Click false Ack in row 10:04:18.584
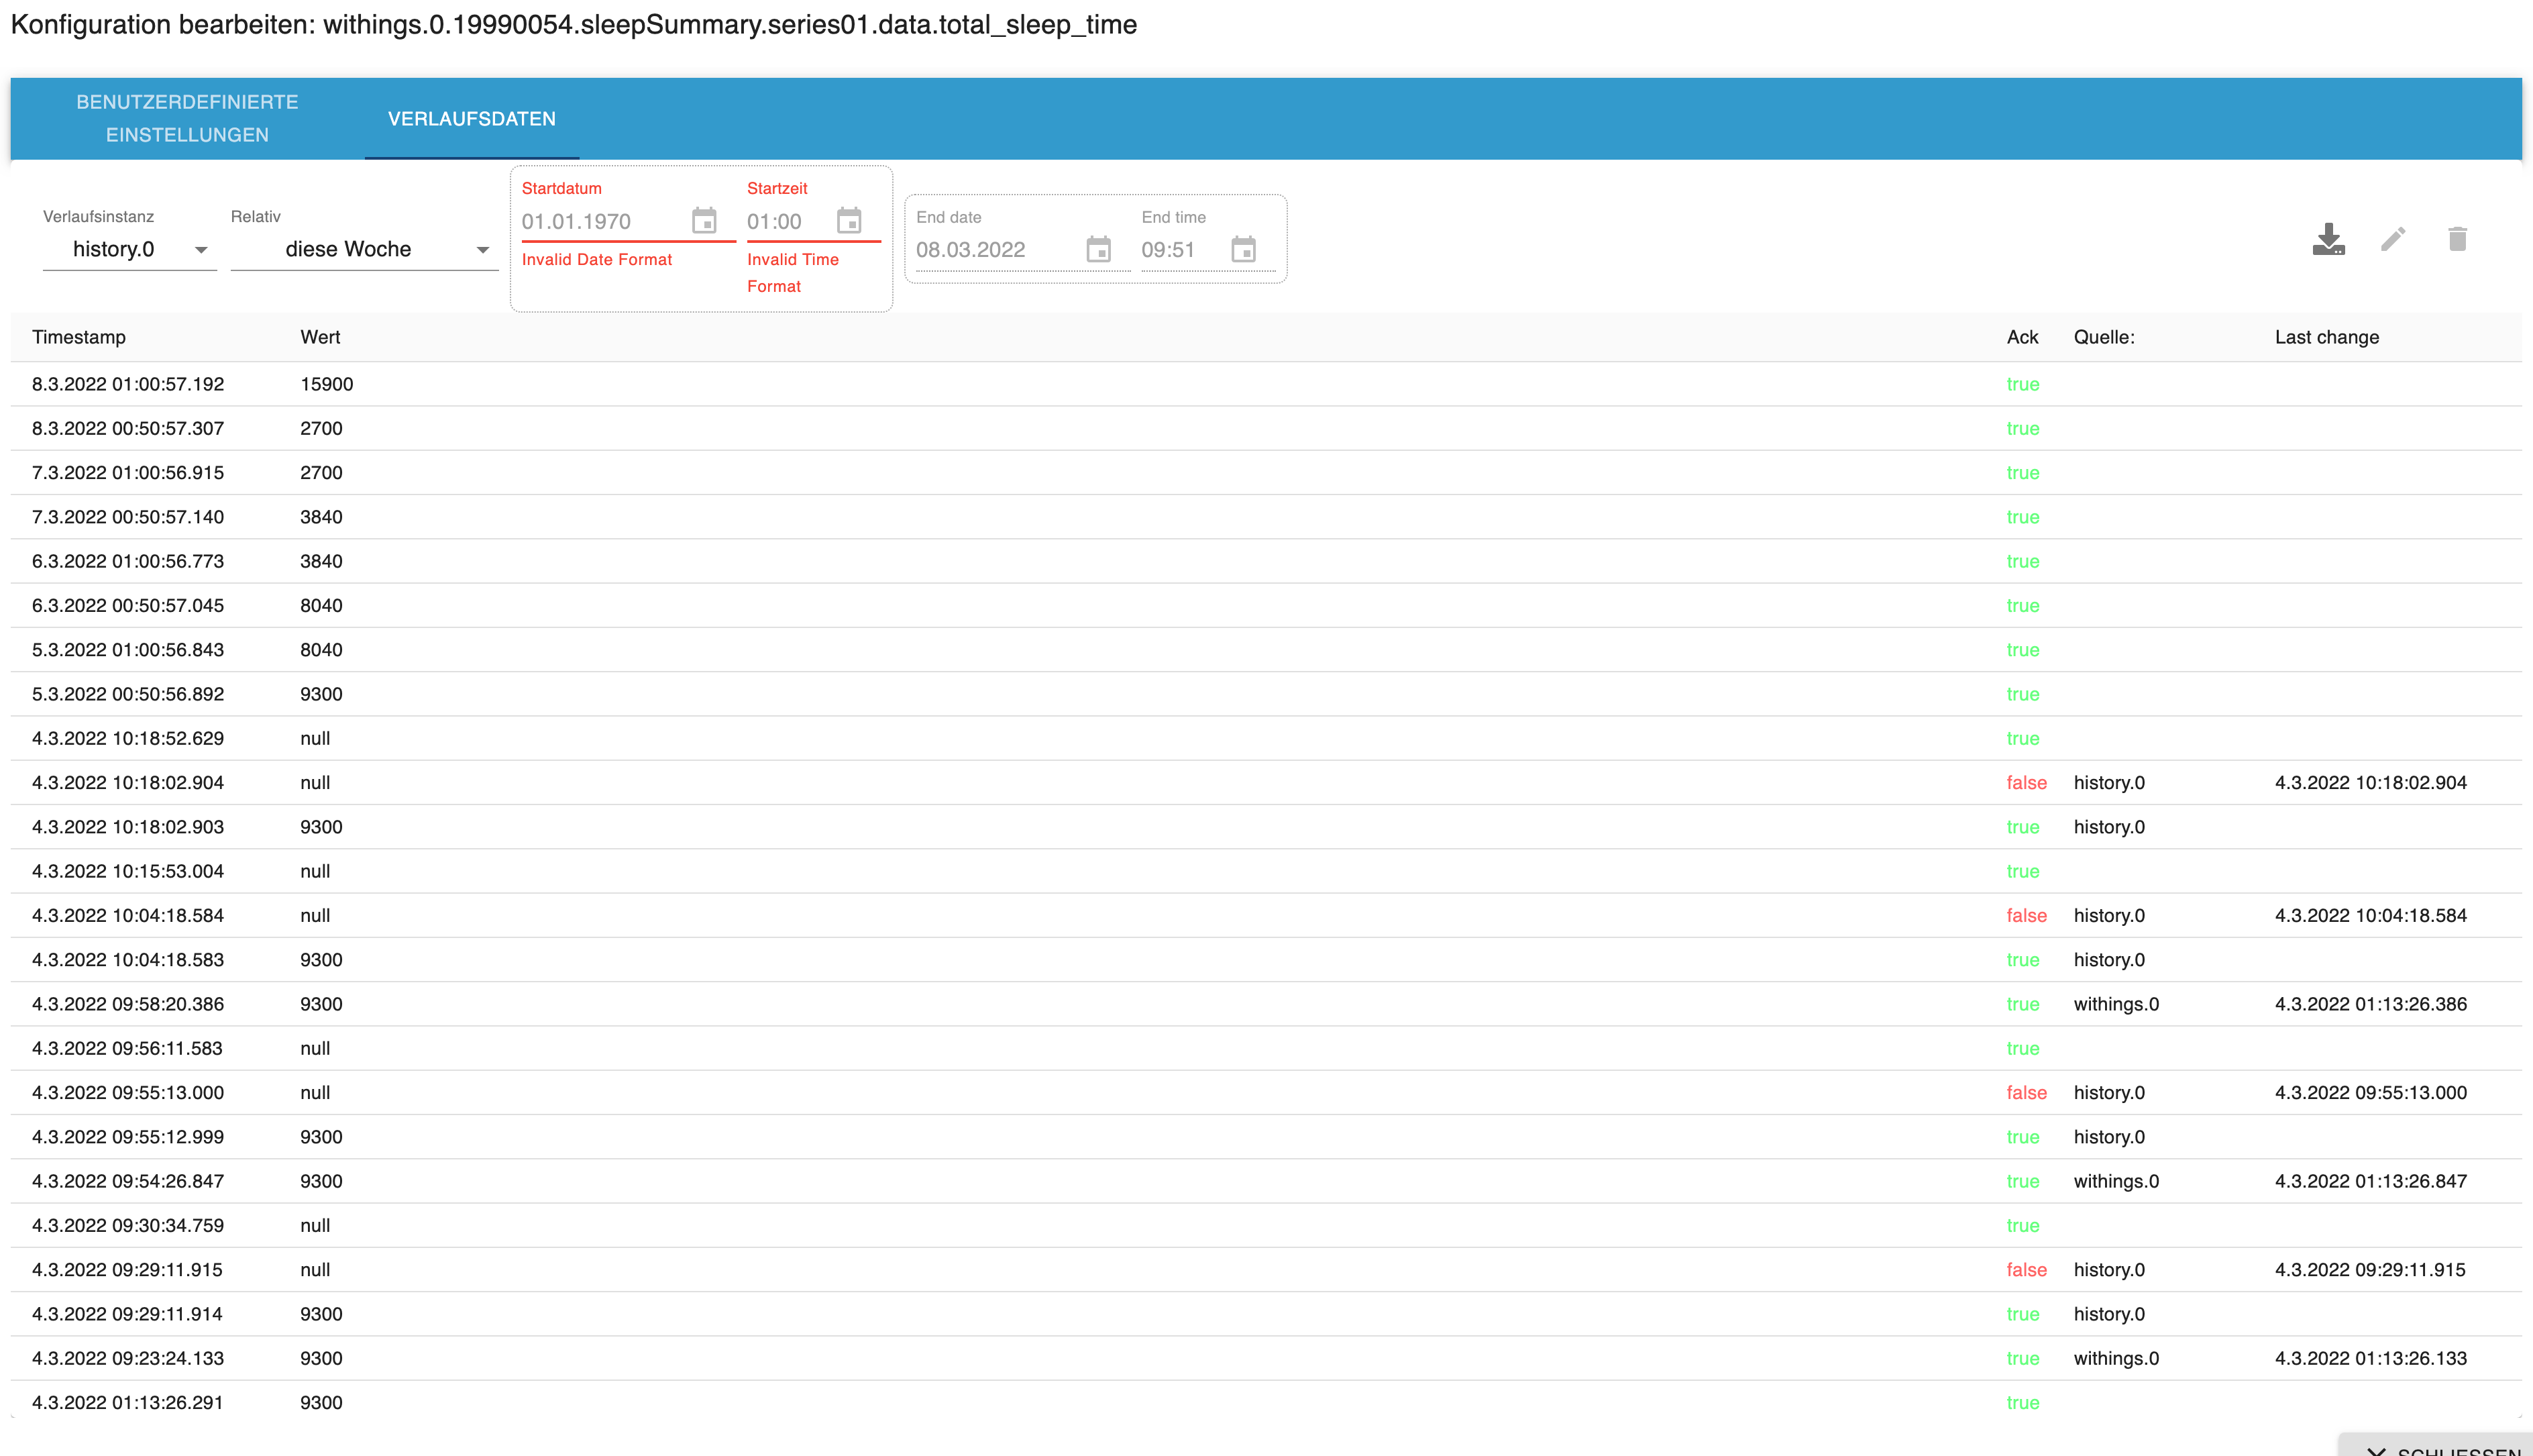 coord(2027,915)
